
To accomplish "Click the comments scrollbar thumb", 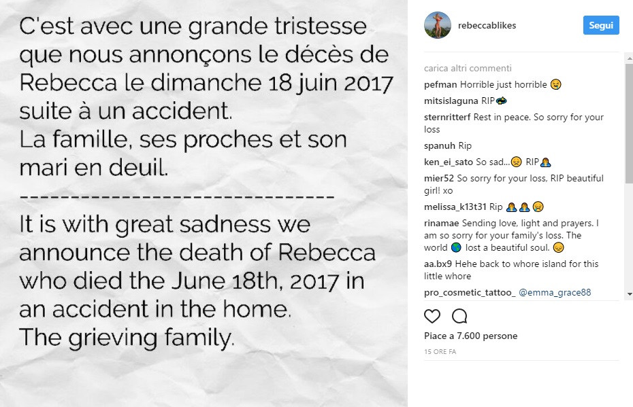I will [x=628, y=122].
